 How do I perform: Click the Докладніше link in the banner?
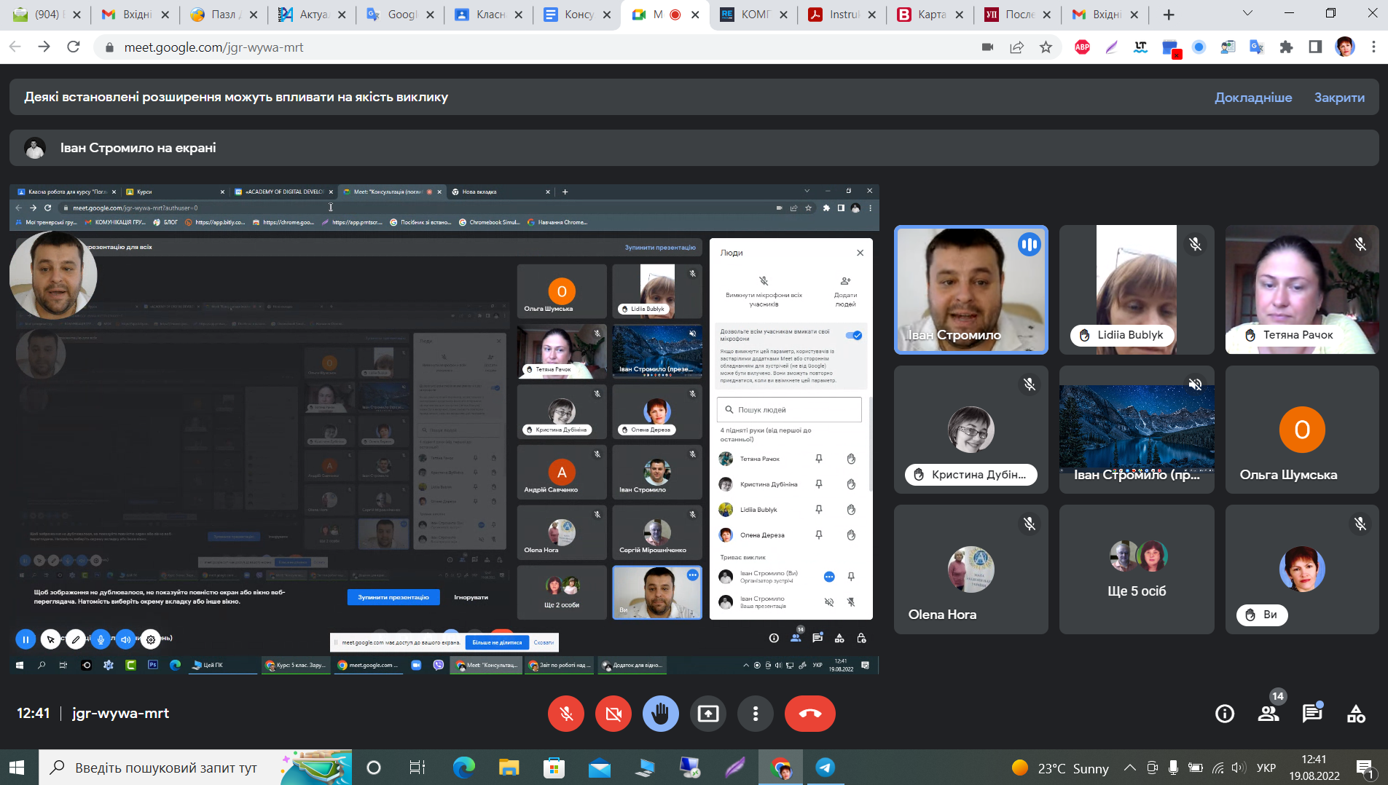coord(1253,98)
